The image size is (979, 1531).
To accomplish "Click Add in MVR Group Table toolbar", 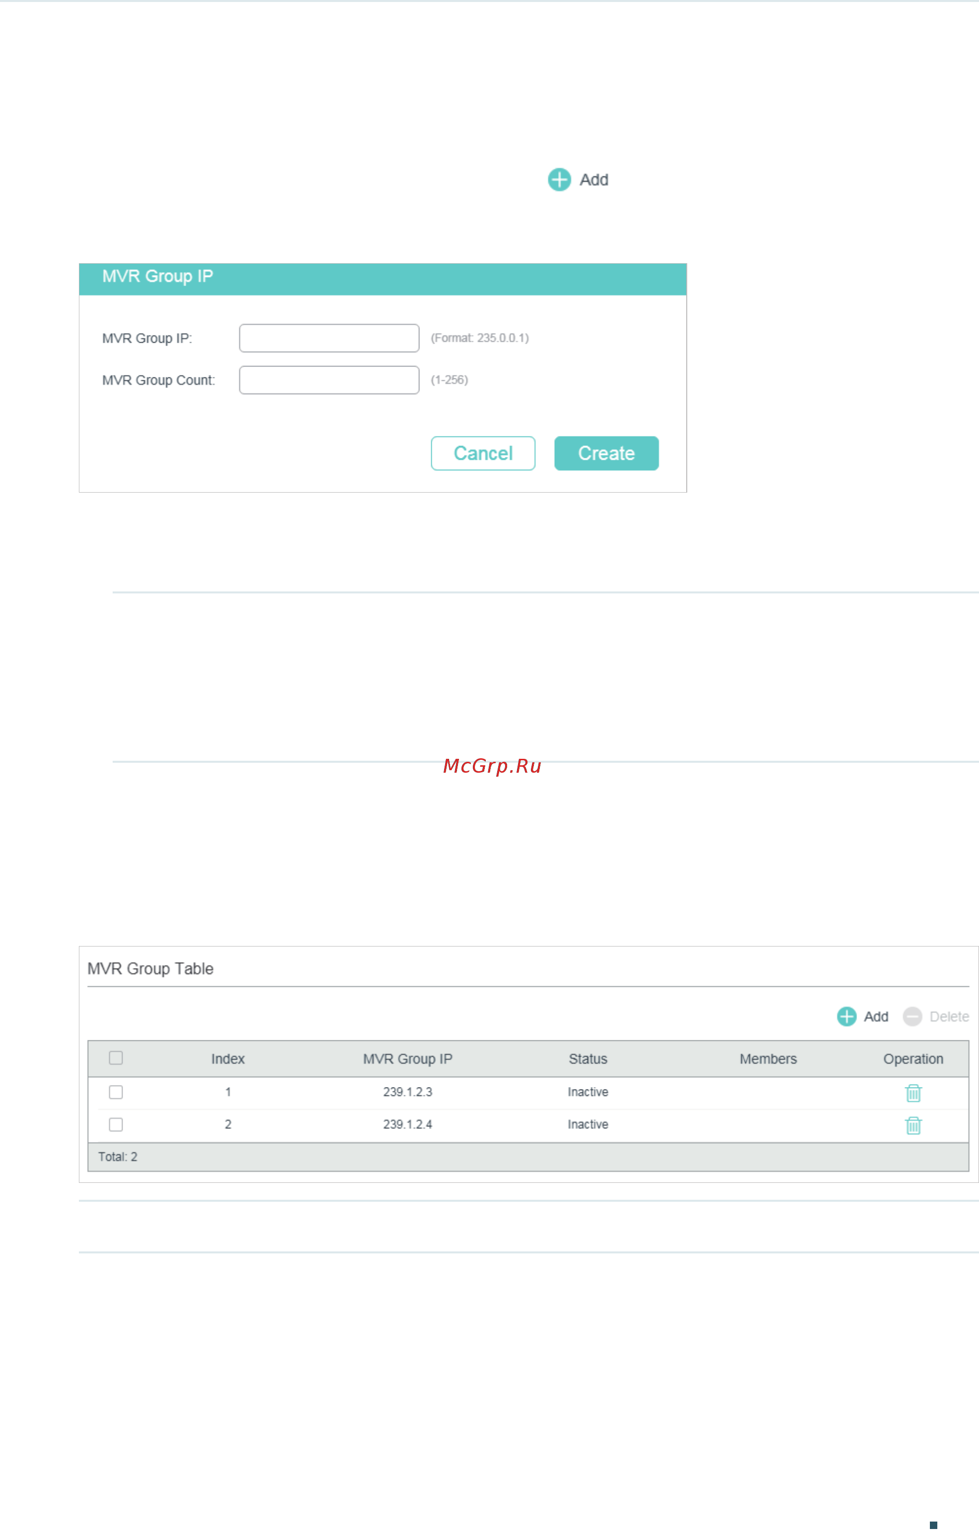I will pyautogui.click(x=863, y=1017).
